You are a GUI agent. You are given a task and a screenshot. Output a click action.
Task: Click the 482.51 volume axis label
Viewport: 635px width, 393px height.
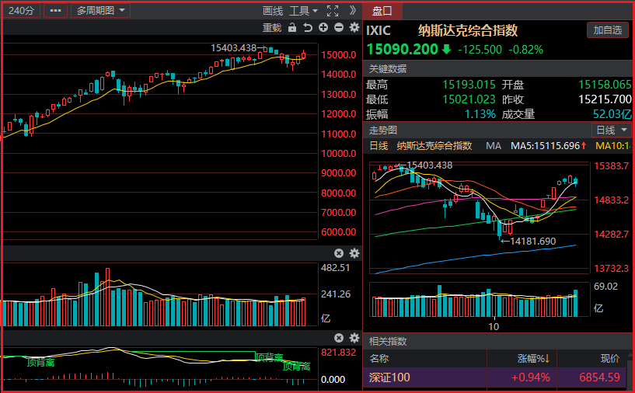coord(335,267)
